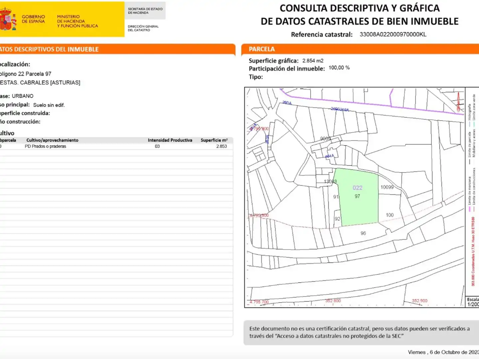Click the "Superficie gráfica:" label
The height and width of the screenshot is (359, 479).
[x=274, y=61]
